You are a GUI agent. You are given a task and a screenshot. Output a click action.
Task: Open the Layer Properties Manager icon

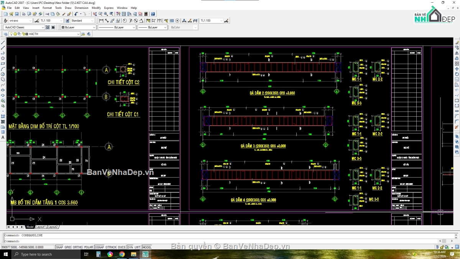click(5, 34)
